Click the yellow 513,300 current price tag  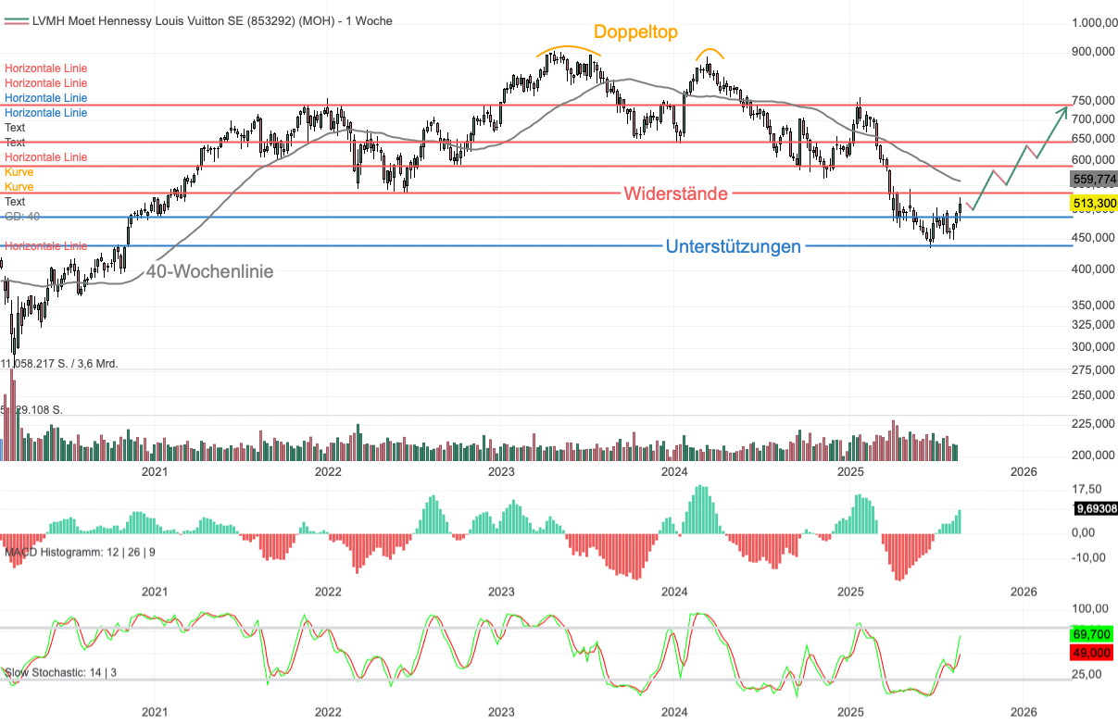tap(1094, 203)
